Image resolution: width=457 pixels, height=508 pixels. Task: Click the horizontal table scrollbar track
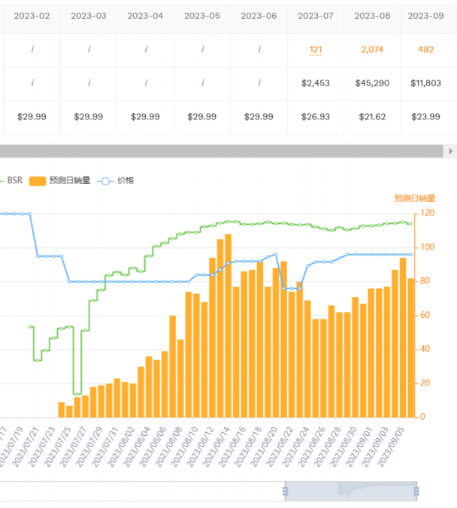pyautogui.click(x=222, y=151)
